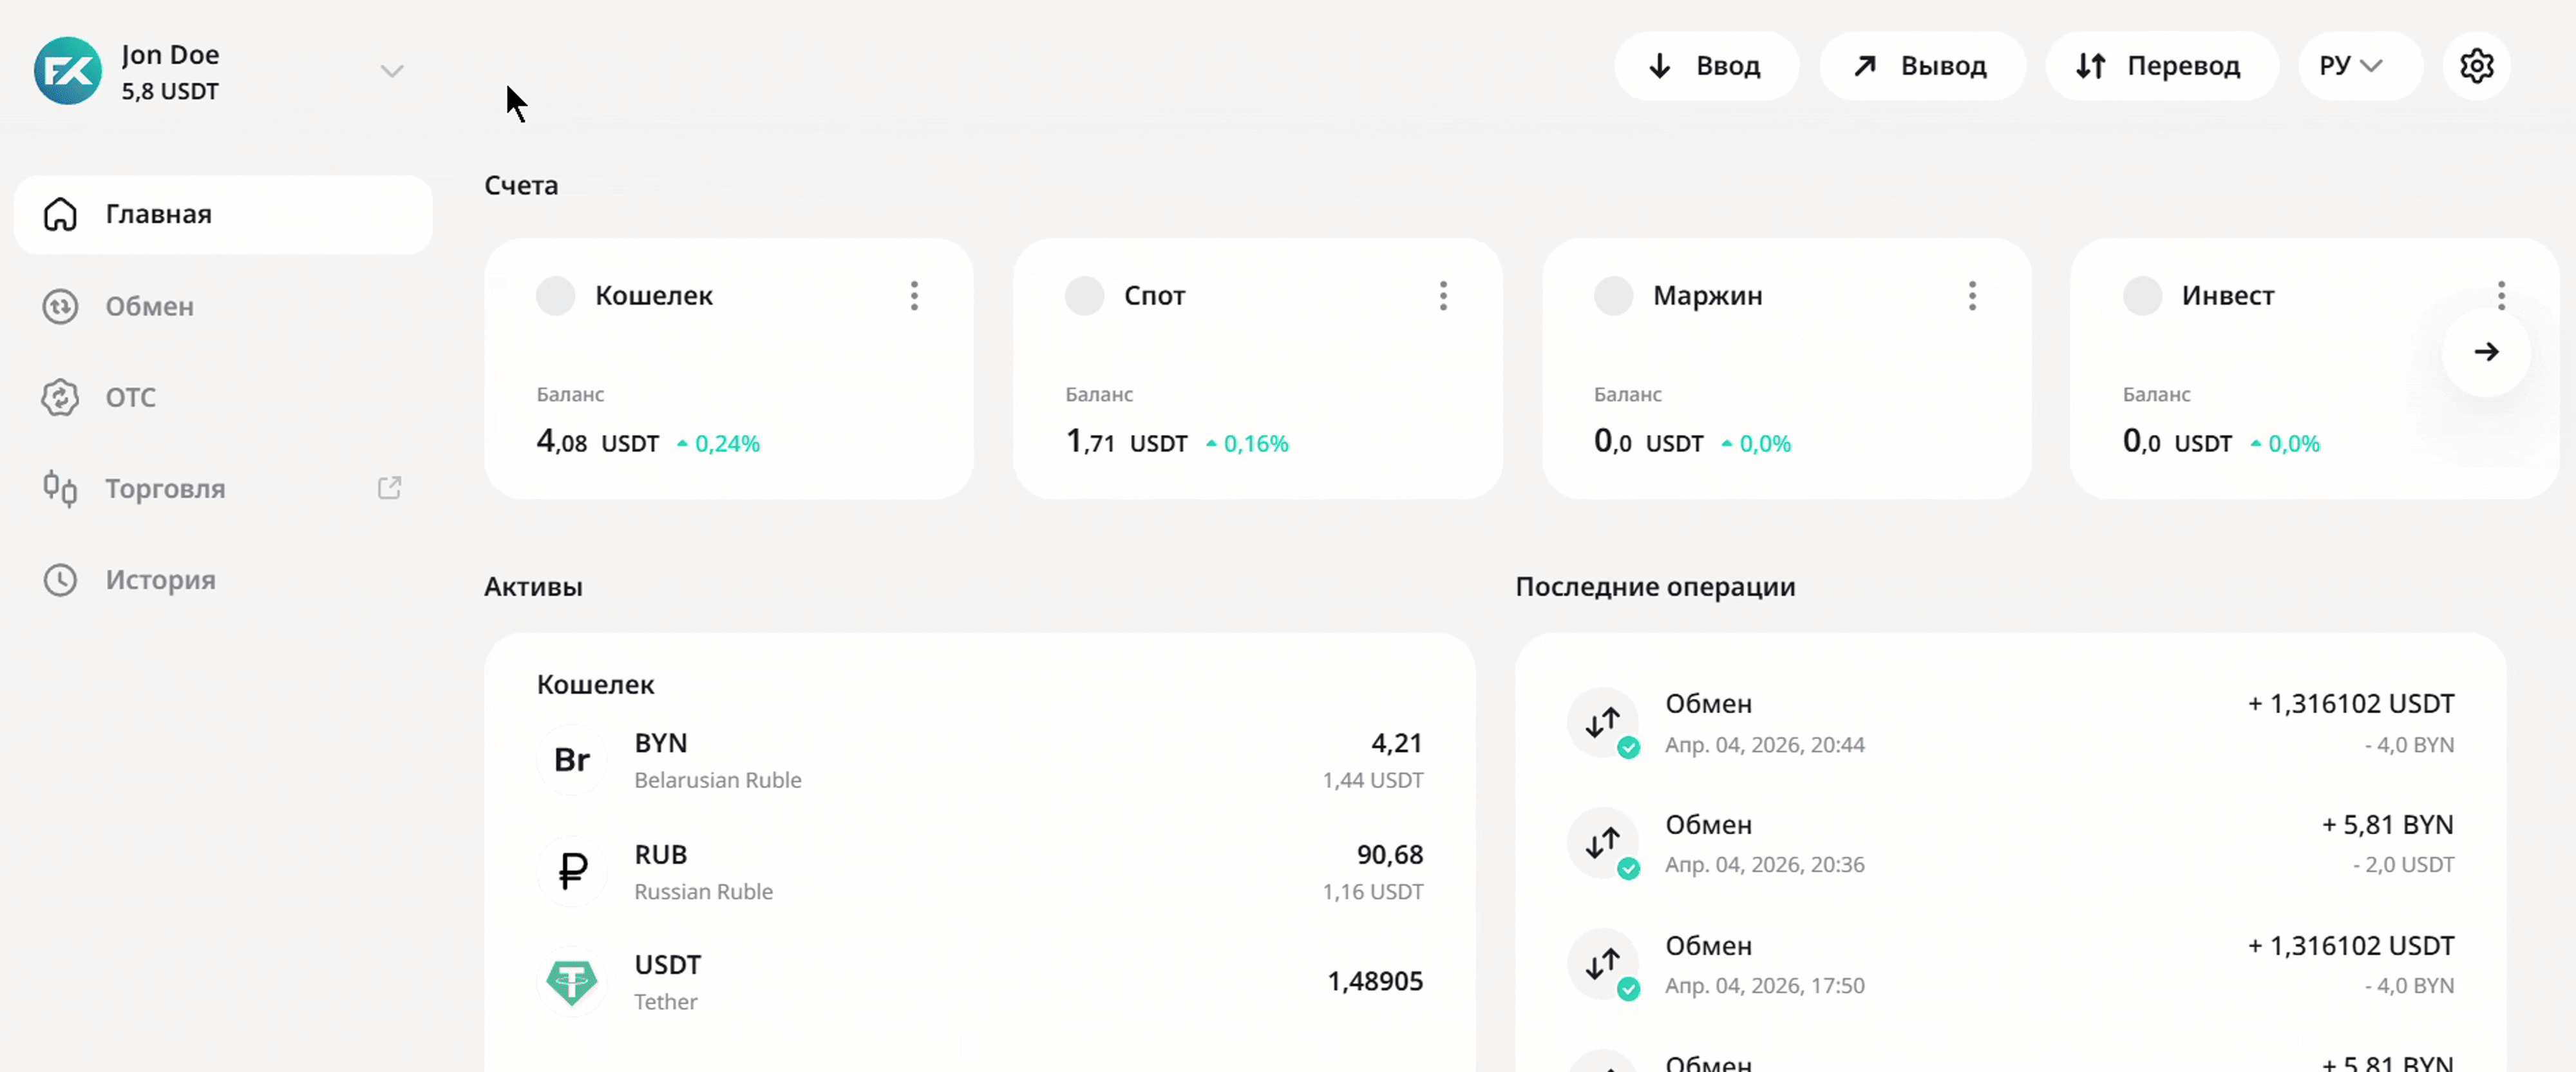The image size is (2576, 1072).
Task: Click the Ввод deposit button
Action: 1705,66
